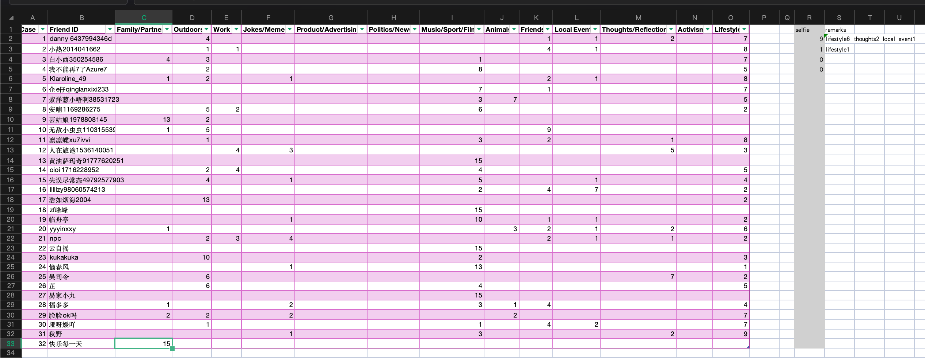This screenshot has width=925, height=358.
Task: Open the Music/Sport/Film filter arrow
Action: [479, 29]
